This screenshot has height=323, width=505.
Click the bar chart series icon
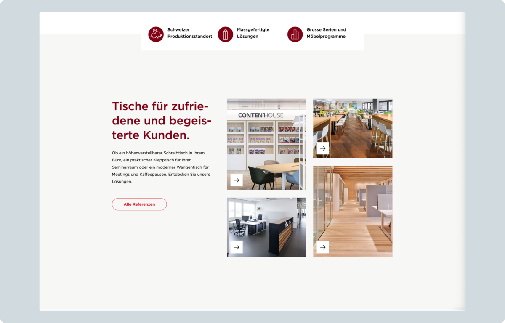(x=295, y=34)
